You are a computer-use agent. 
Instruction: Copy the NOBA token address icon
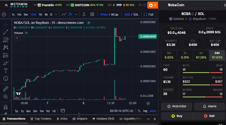[193, 14]
